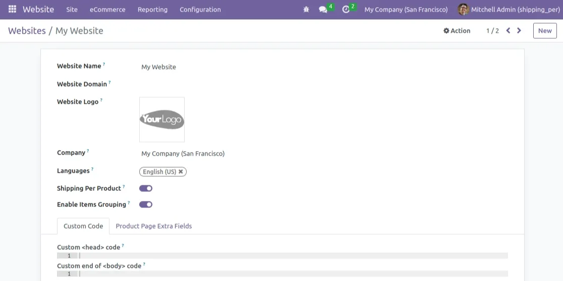Show help tooltip for Enable Items Grouping
This screenshot has width=563, height=281.
129,202
